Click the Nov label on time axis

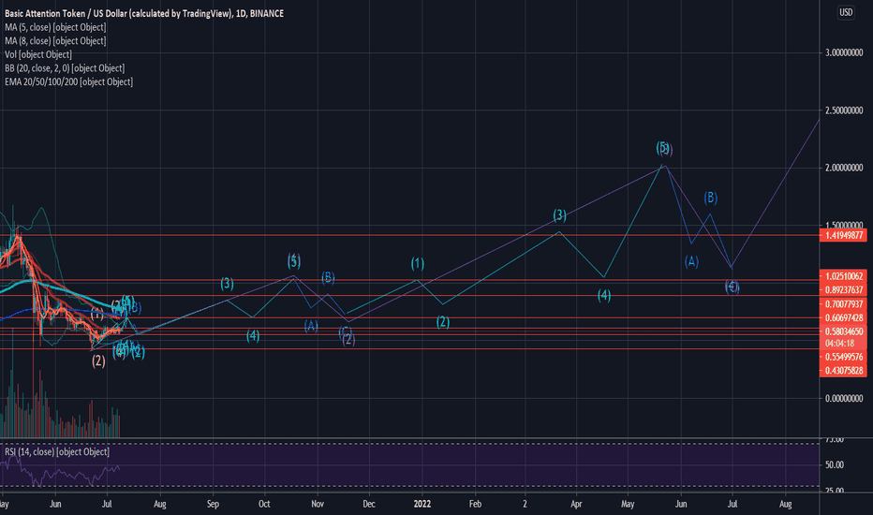(x=318, y=504)
